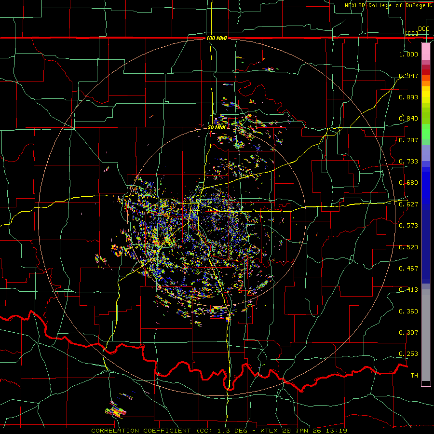
Task: Click the 20 JAN 26 date in the footer
Action: pyautogui.click(x=301, y=431)
